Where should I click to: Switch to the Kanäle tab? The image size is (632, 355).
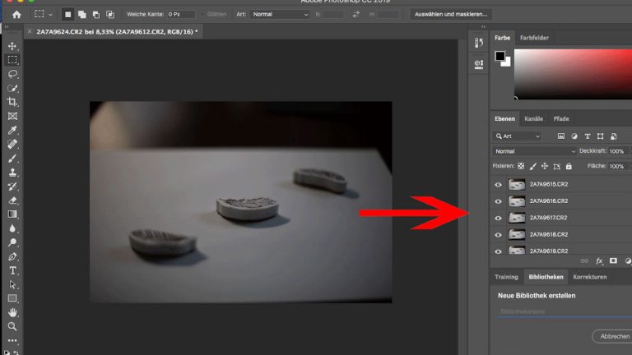[x=533, y=118]
